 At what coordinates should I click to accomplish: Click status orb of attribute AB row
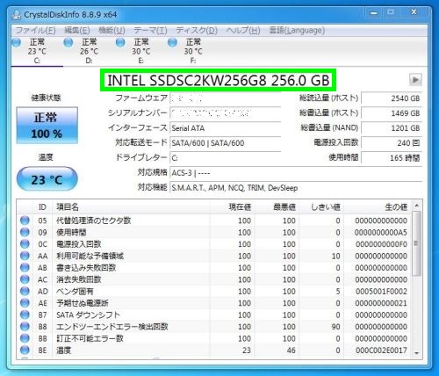point(25,267)
